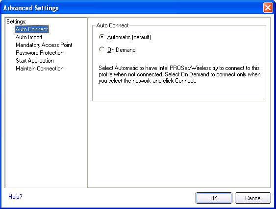Select Mandatory Access Point setting

tap(44, 45)
